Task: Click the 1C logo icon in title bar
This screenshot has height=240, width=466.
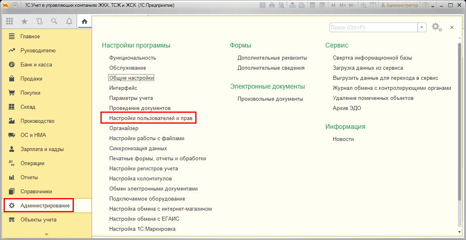Action: click(x=6, y=5)
